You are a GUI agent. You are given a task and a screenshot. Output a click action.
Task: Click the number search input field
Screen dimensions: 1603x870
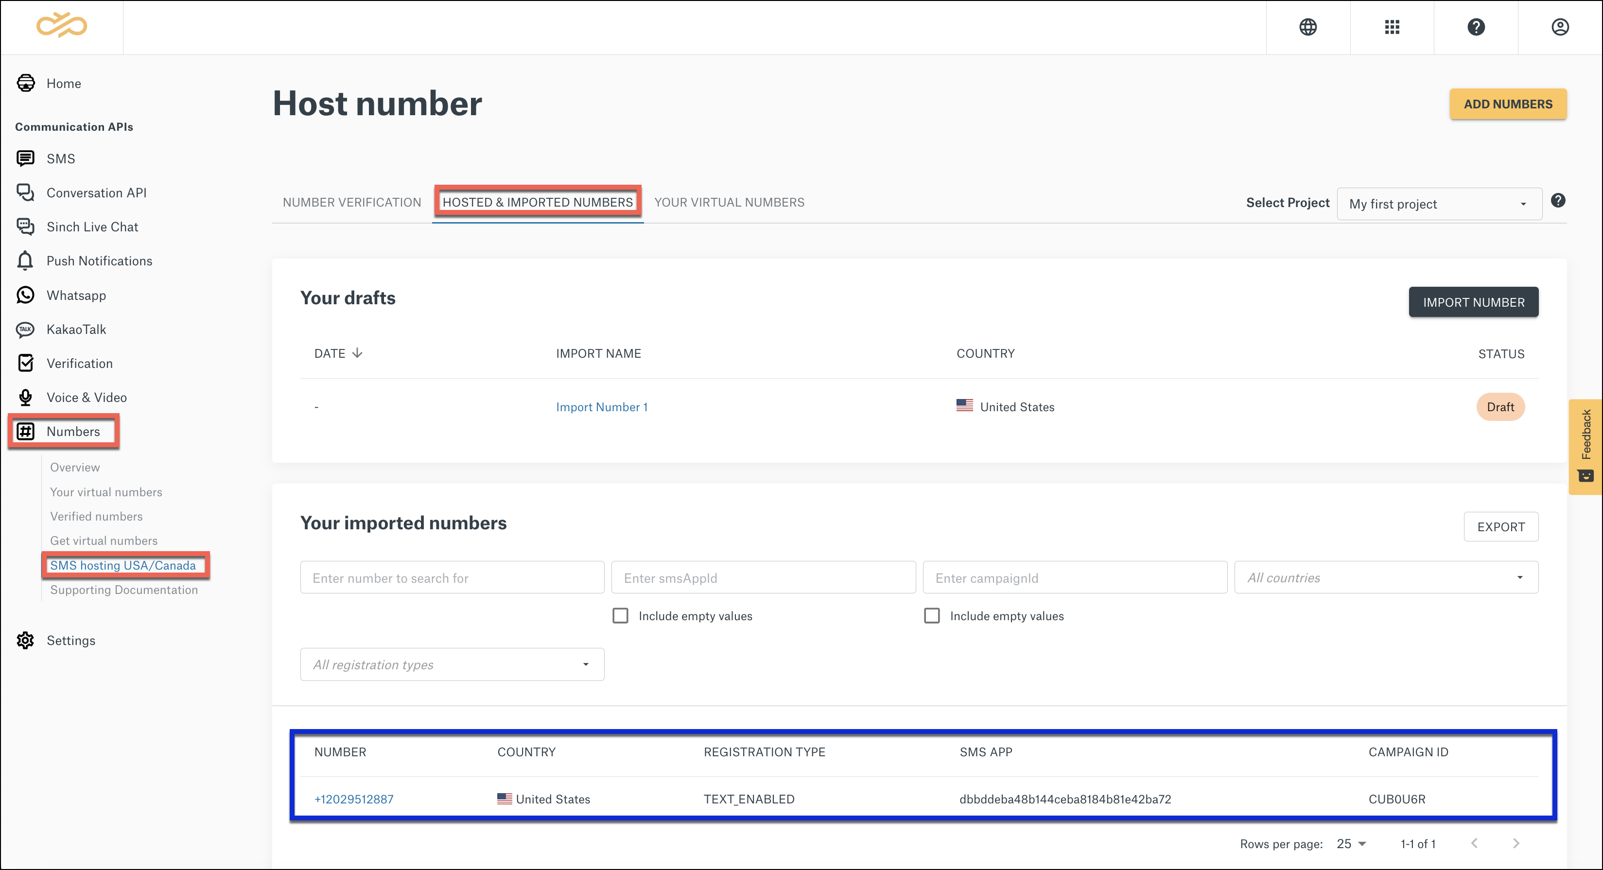452,577
